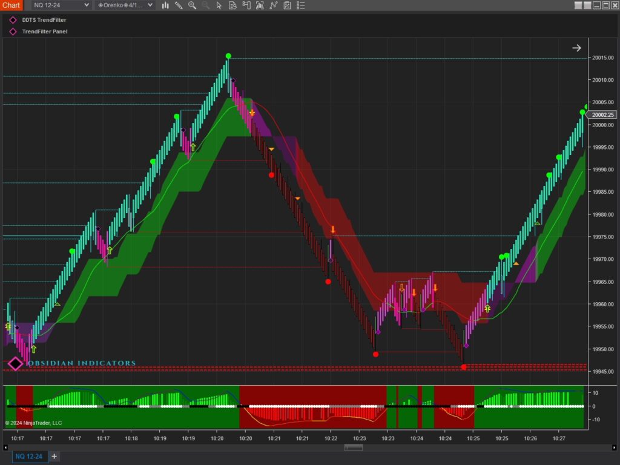Screen dimensions: 620x465
Task: Enable the Chart Trader icon
Action: pos(246,5)
